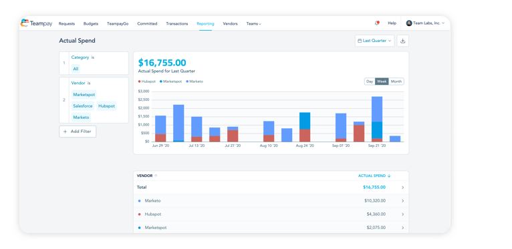Image resolution: width=512 pixels, height=249 pixels.
Task: Expand the Total row chevron
Action: click(x=402, y=188)
